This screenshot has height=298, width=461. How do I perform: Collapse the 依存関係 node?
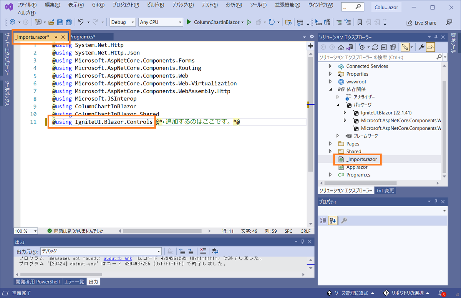(x=330, y=89)
